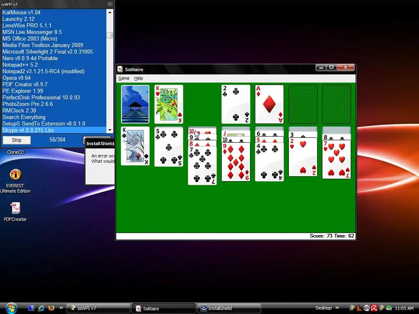Select Notepad2 v3.1.21.5-RC4 (modified) entry
This screenshot has height=314, width=419.
click(x=54, y=71)
